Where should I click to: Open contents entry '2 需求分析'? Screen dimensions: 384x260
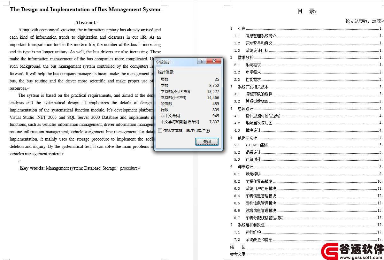click(x=306, y=58)
